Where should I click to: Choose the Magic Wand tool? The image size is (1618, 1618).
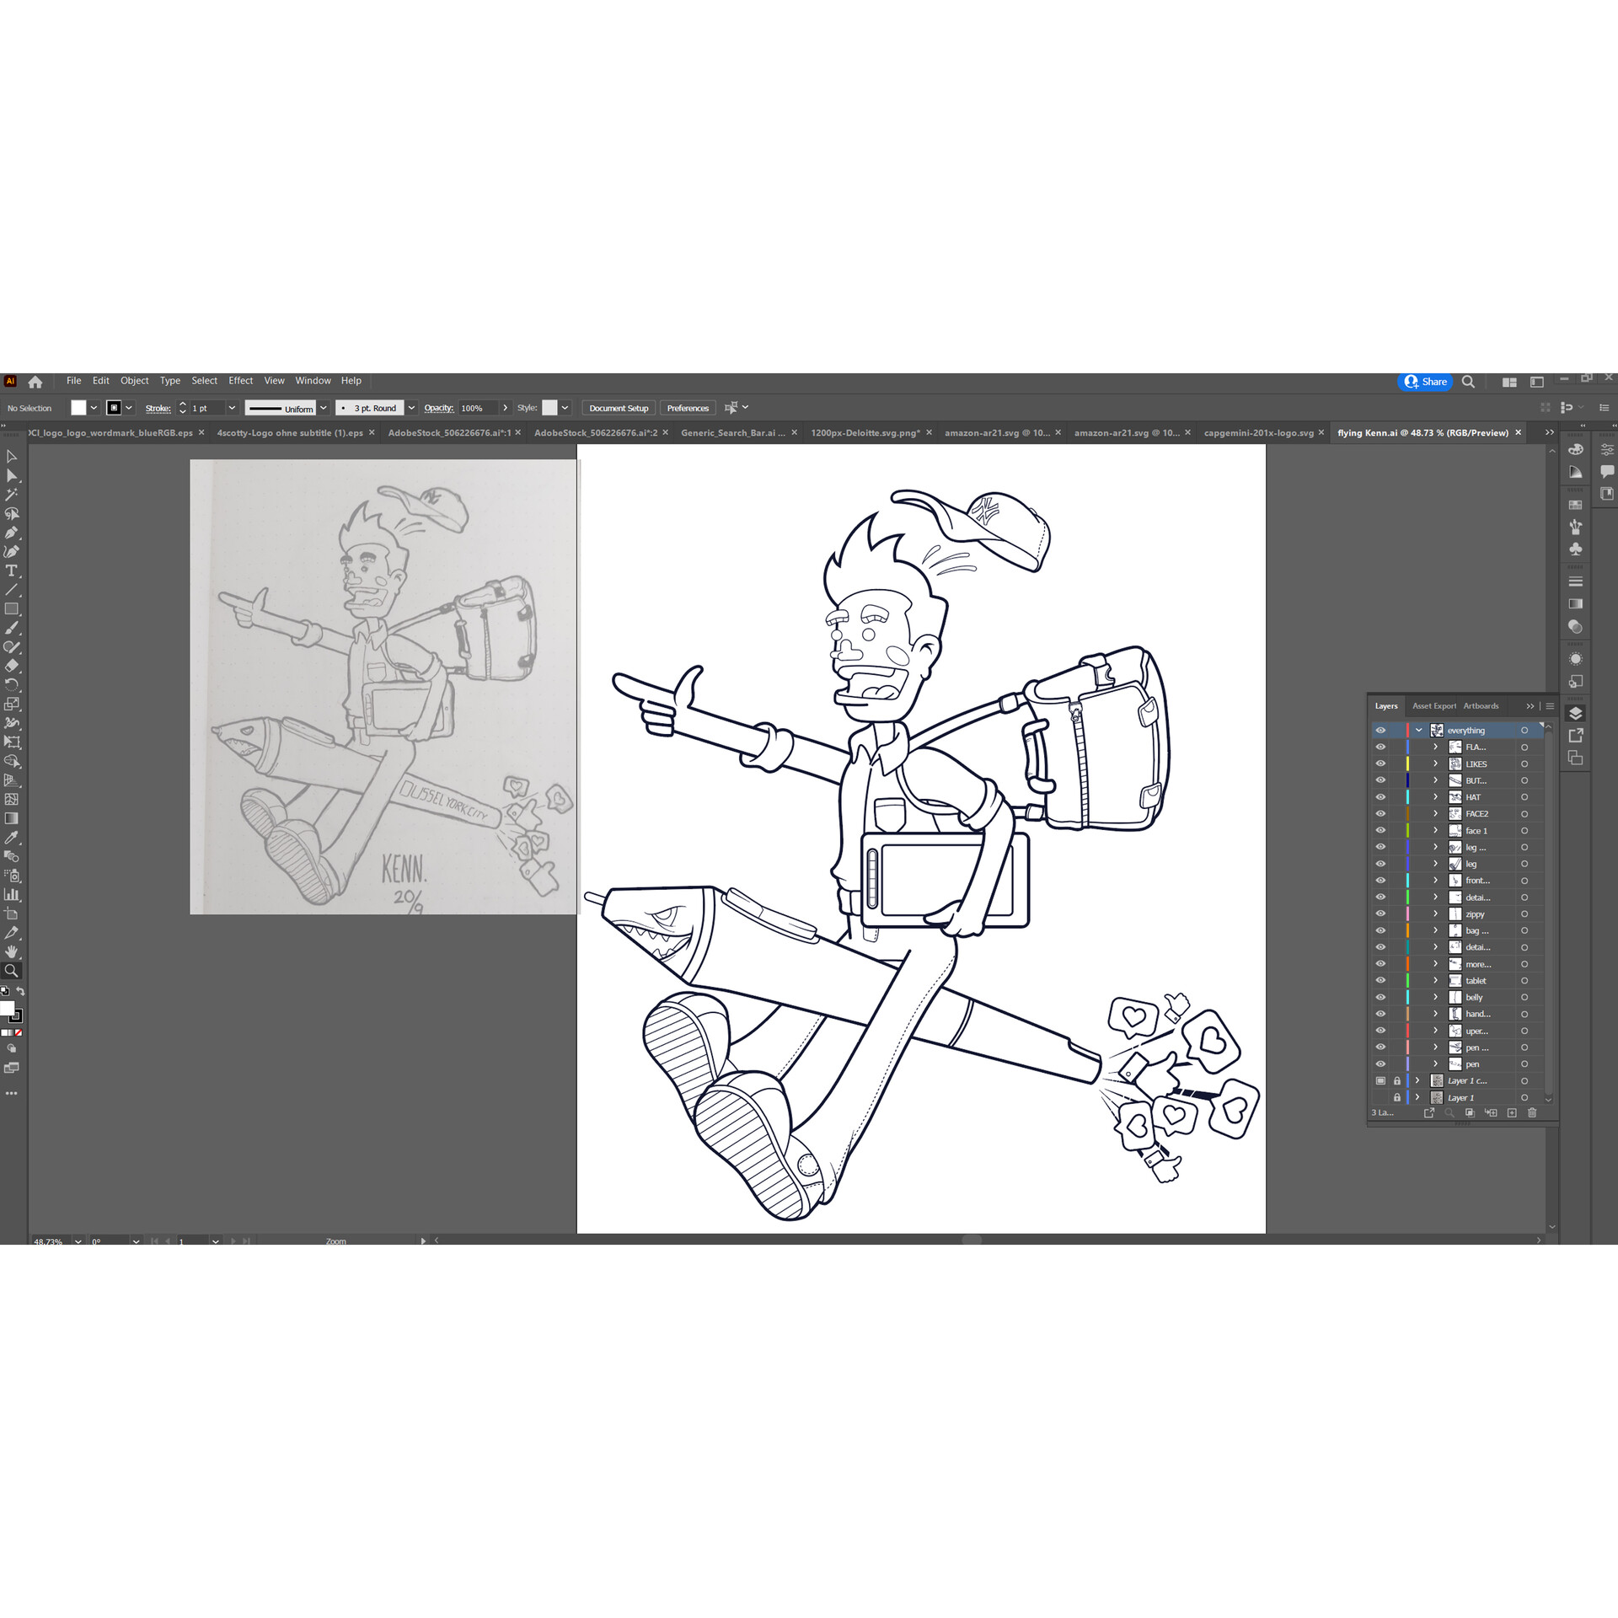point(12,495)
